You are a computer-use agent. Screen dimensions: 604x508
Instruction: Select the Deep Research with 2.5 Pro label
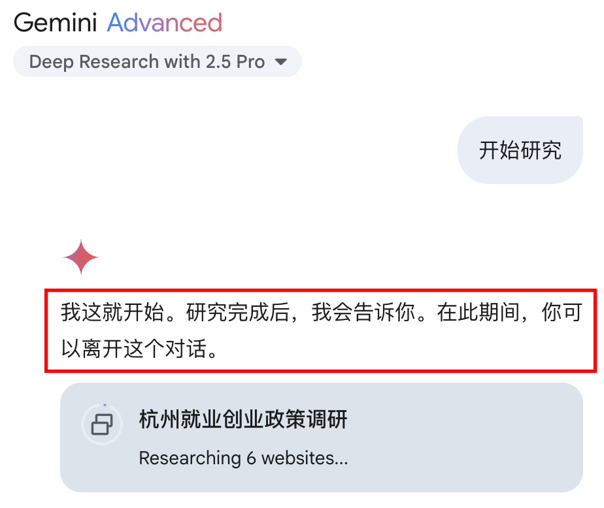pyautogui.click(x=147, y=61)
